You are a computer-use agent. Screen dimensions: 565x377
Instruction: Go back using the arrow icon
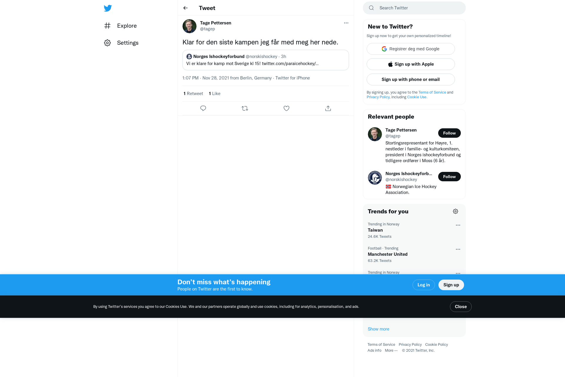(185, 8)
